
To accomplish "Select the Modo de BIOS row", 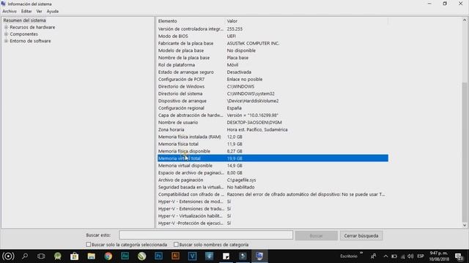I will pos(273,36).
